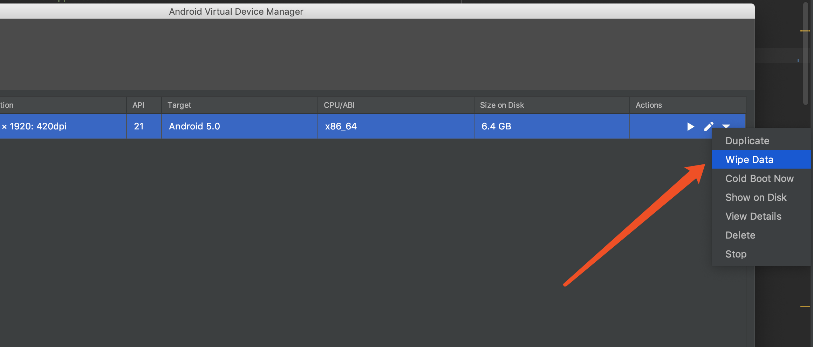Click the Android Virtual Device Manager title bar
The width and height of the screenshot is (813, 347).
[377, 11]
